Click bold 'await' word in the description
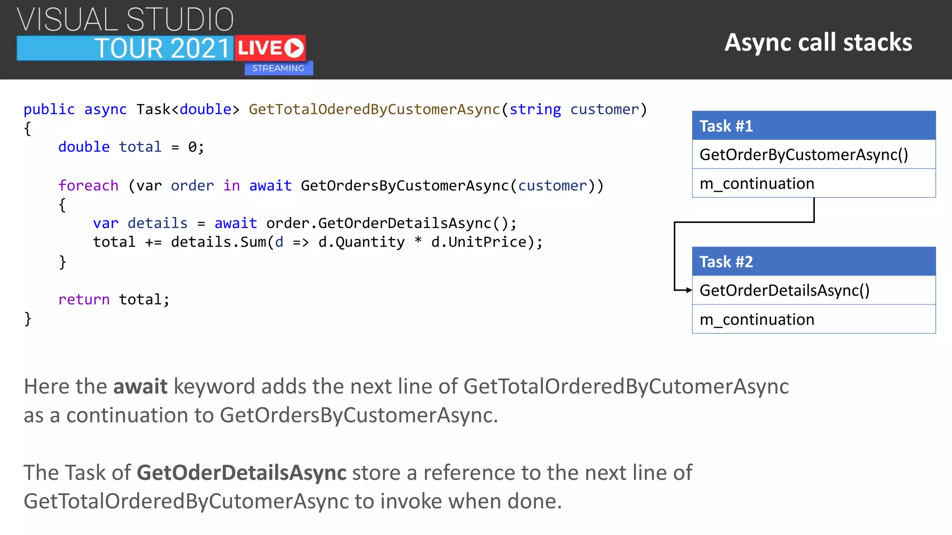This screenshot has width=952, height=535. 140,386
